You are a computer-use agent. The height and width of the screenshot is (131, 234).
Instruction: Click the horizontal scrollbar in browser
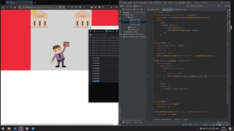(58, 124)
